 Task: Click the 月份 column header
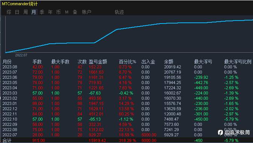(7, 62)
